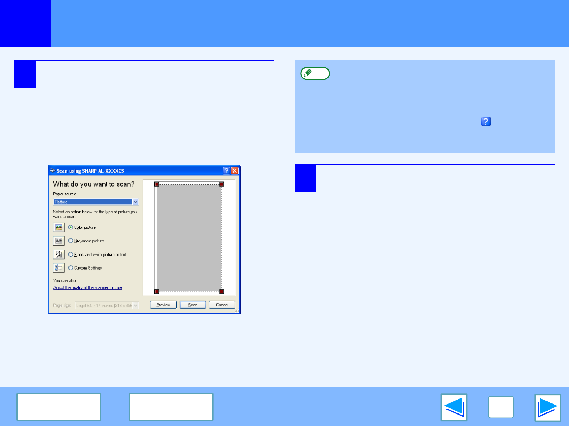Click the Custom Settings checklist icon
The height and width of the screenshot is (426, 569).
click(59, 268)
